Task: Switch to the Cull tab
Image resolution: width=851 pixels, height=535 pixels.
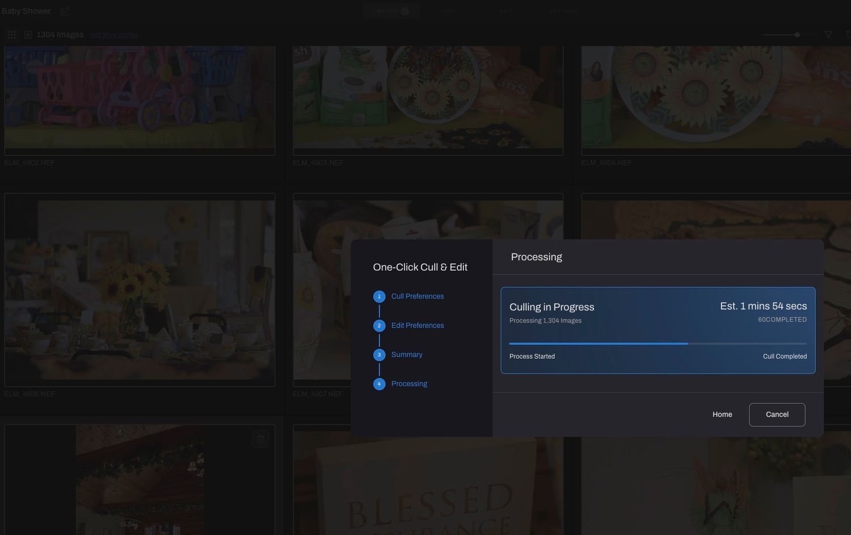Action: click(449, 11)
